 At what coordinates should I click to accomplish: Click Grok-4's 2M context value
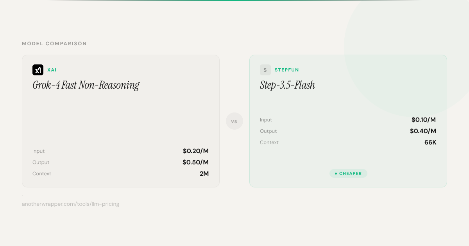pyautogui.click(x=204, y=174)
